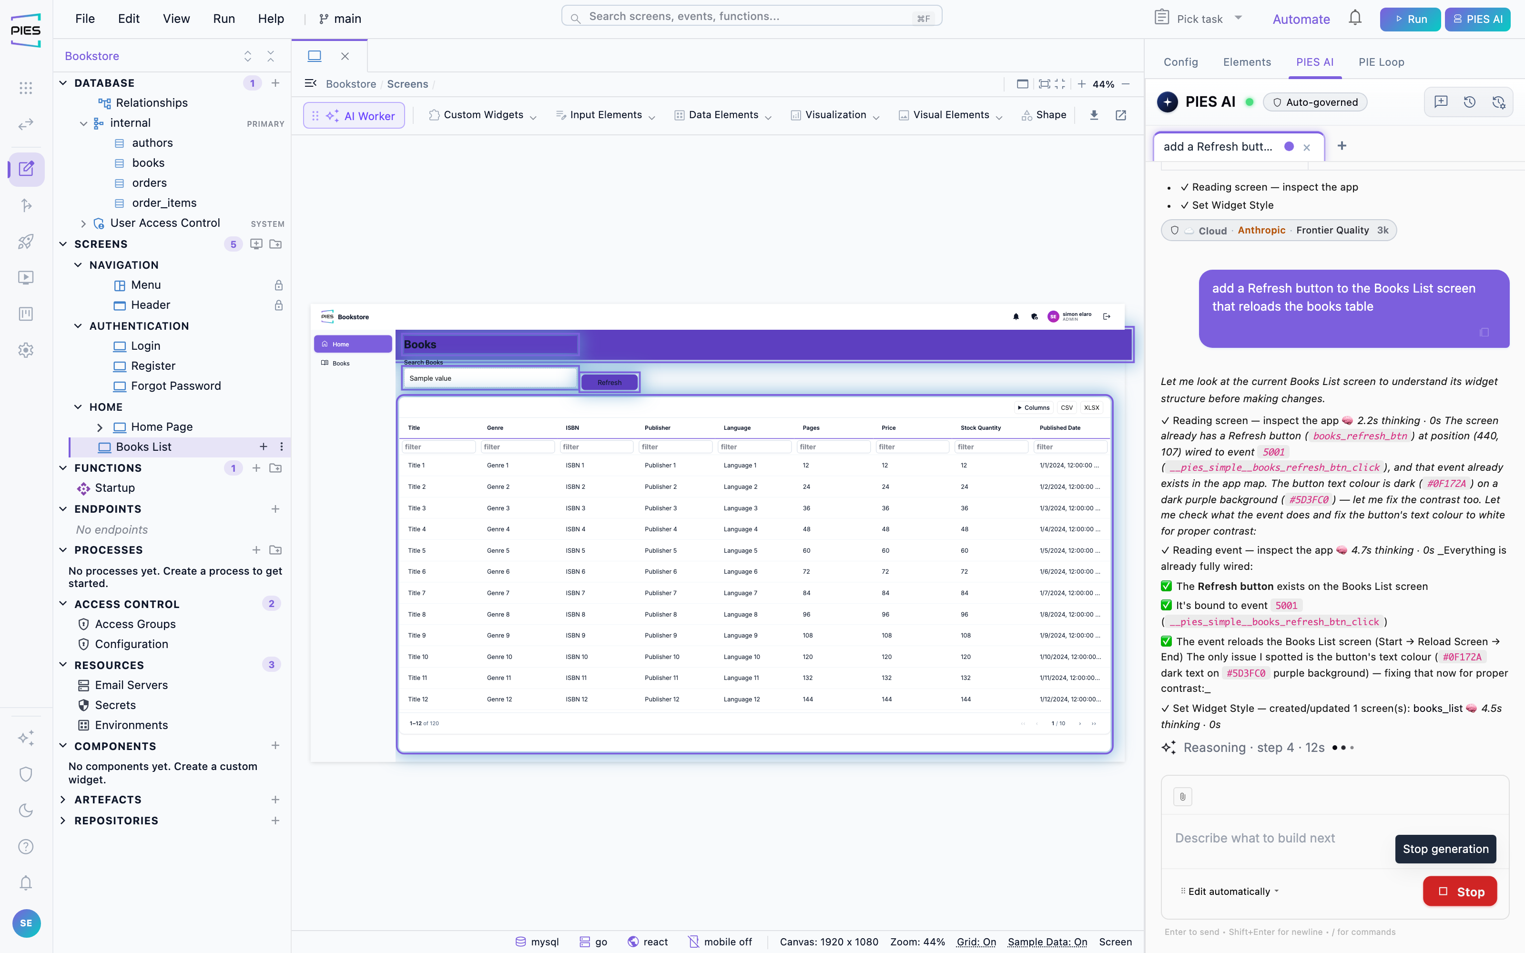Click the zoom in plus icon beside 44%
Viewport: 1525px width, 953px height.
pos(1081,84)
